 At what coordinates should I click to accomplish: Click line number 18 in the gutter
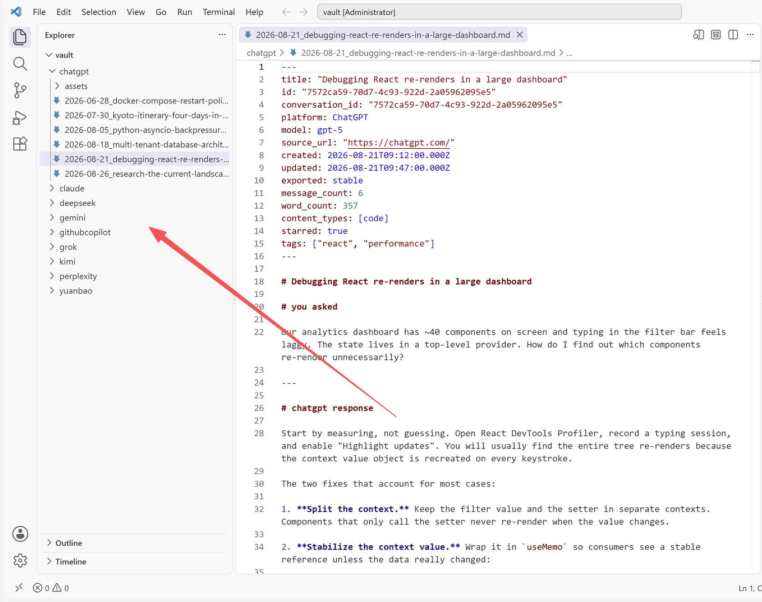click(x=259, y=281)
